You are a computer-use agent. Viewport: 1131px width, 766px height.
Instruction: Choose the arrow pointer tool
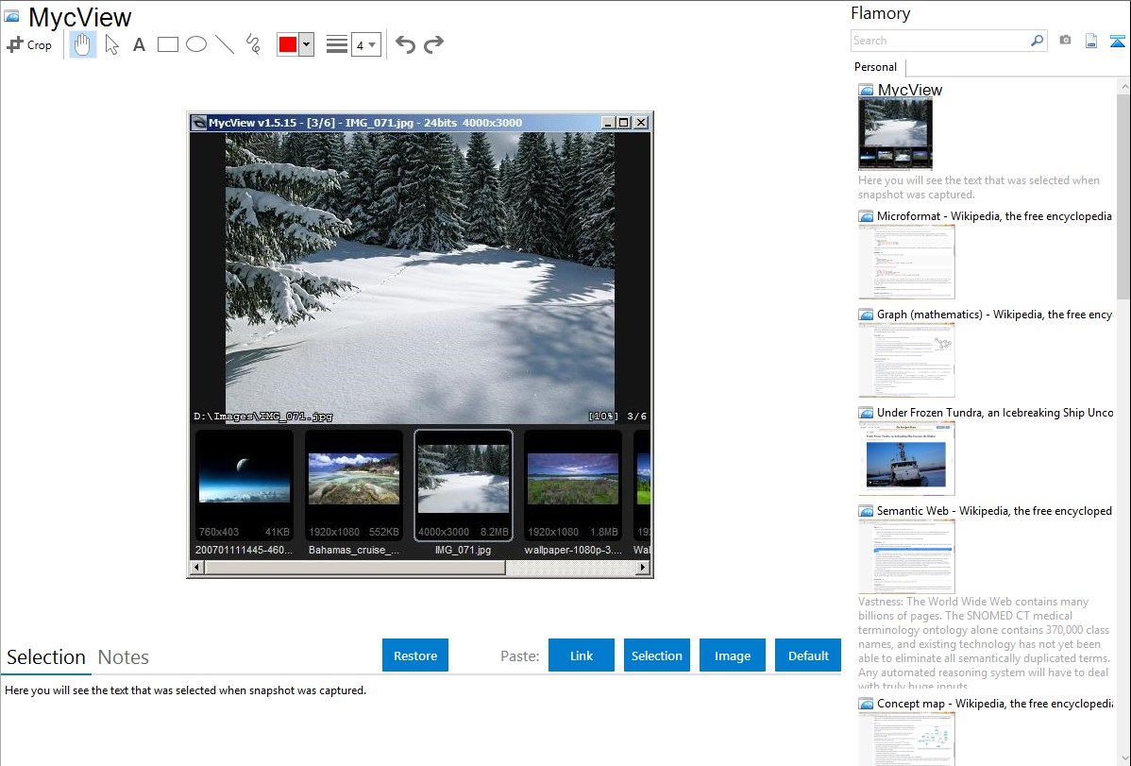111,44
